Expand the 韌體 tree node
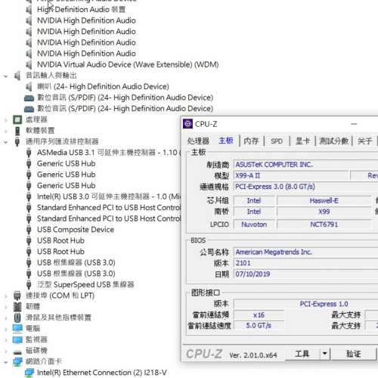 click(5, 307)
